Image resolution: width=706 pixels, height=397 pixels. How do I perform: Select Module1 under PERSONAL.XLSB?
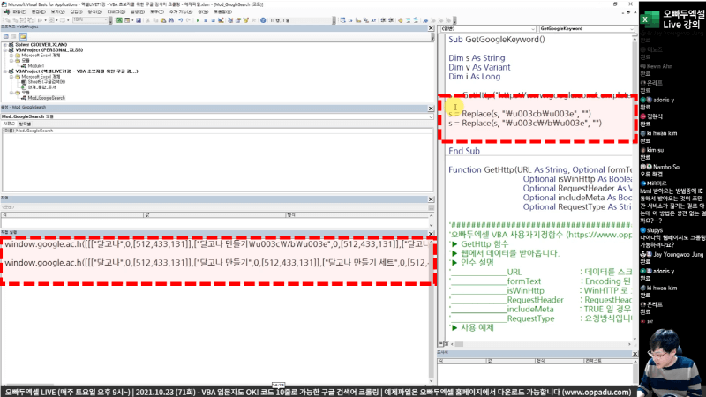(35, 65)
